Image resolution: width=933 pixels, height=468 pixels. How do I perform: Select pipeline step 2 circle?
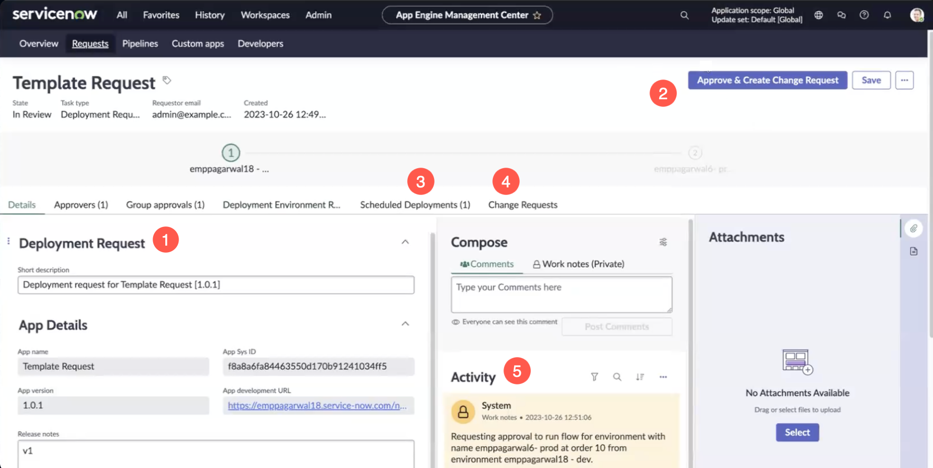[x=695, y=152]
